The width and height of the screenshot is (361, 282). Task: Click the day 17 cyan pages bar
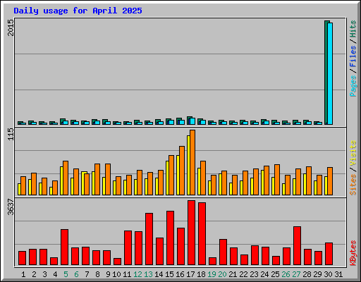(x=192, y=121)
